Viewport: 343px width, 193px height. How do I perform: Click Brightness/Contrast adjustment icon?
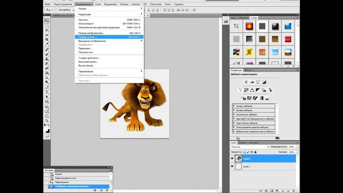(246, 82)
